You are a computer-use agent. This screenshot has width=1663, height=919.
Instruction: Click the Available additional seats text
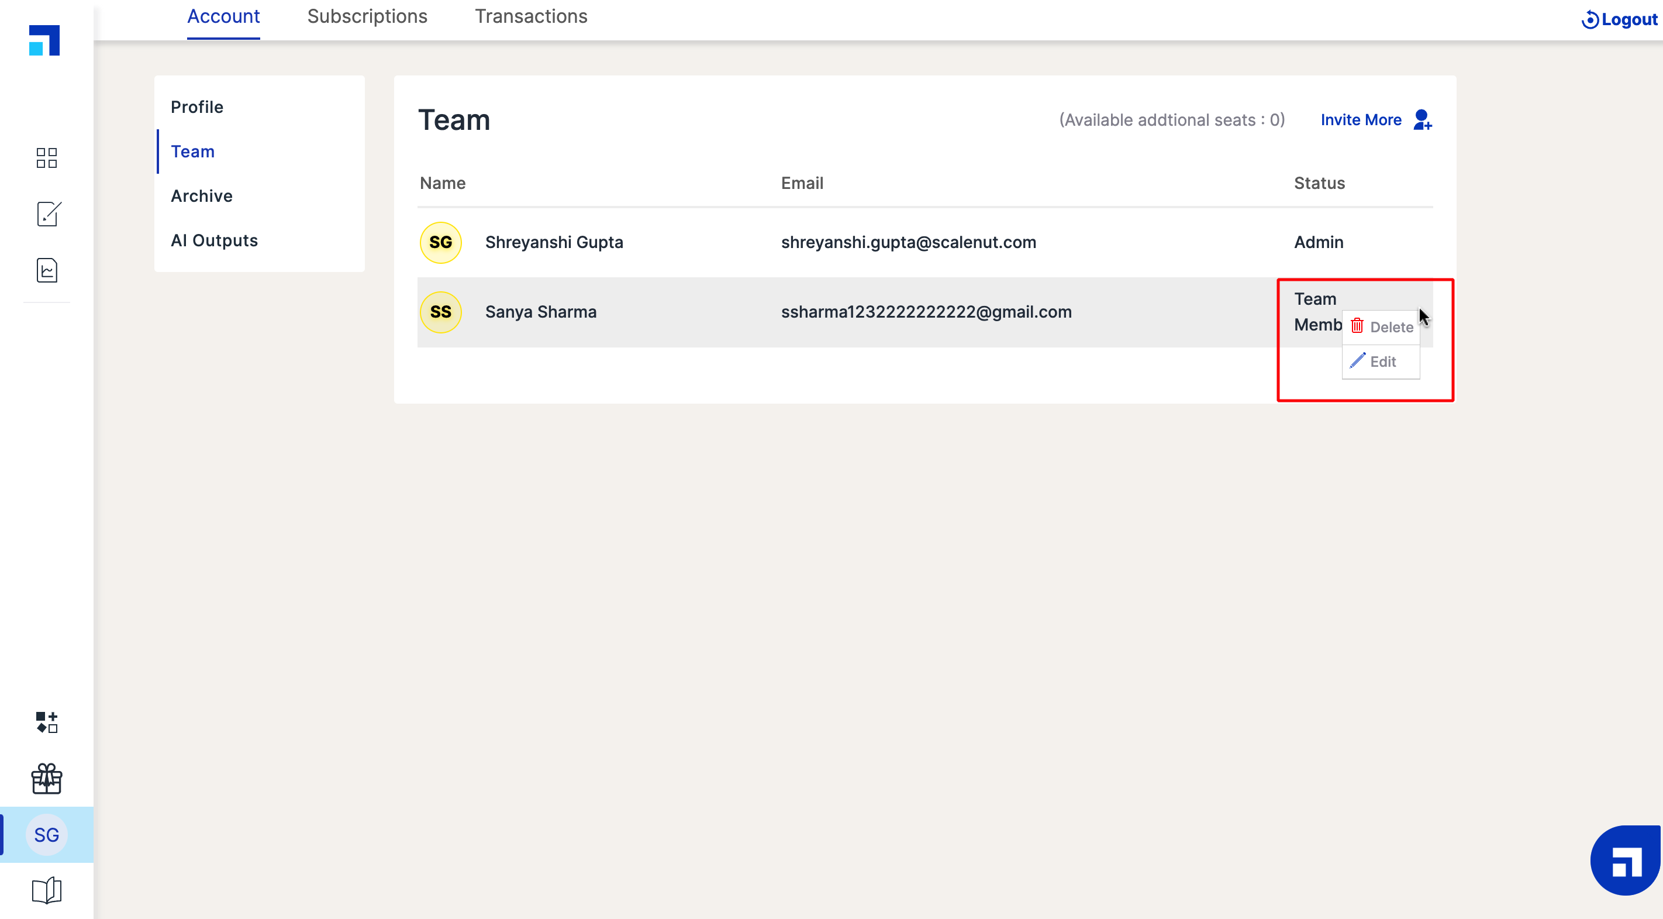[1172, 120]
